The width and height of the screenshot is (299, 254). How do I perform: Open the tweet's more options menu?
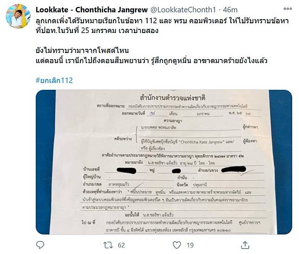(x=287, y=9)
